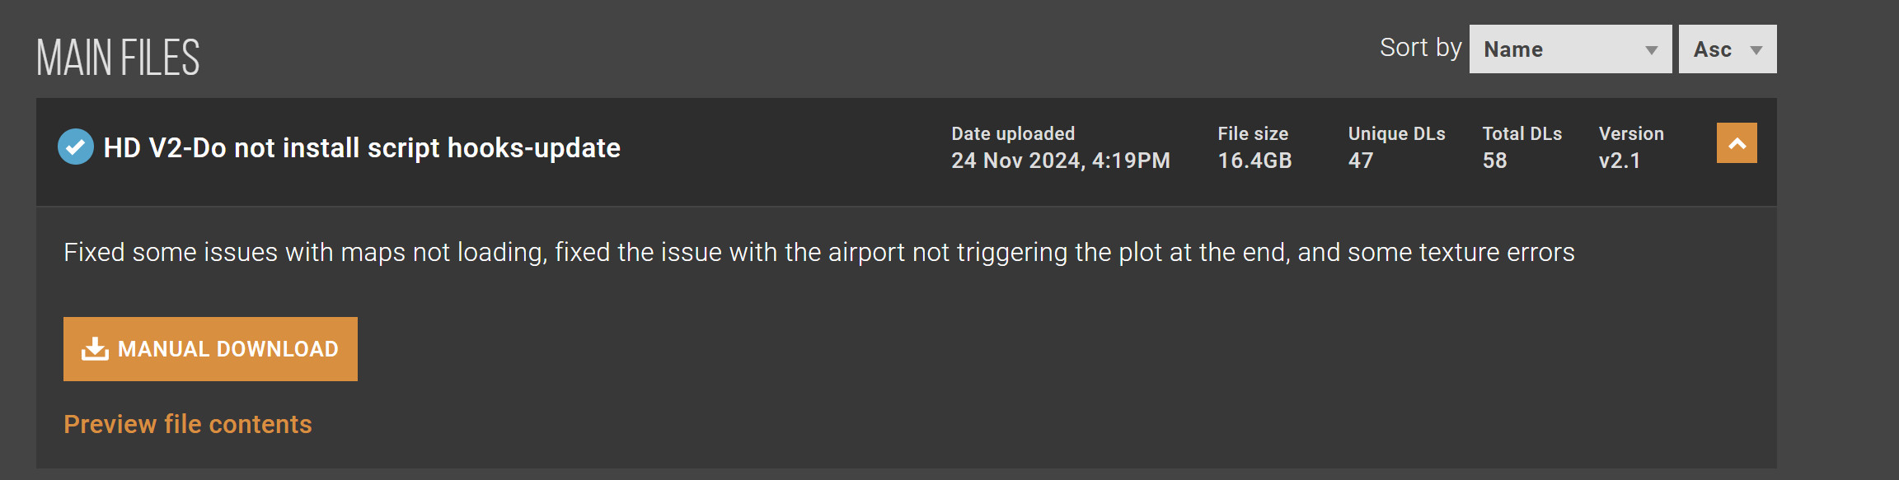1899x480 pixels.
Task: Click the Sort by label
Action: tap(1421, 48)
